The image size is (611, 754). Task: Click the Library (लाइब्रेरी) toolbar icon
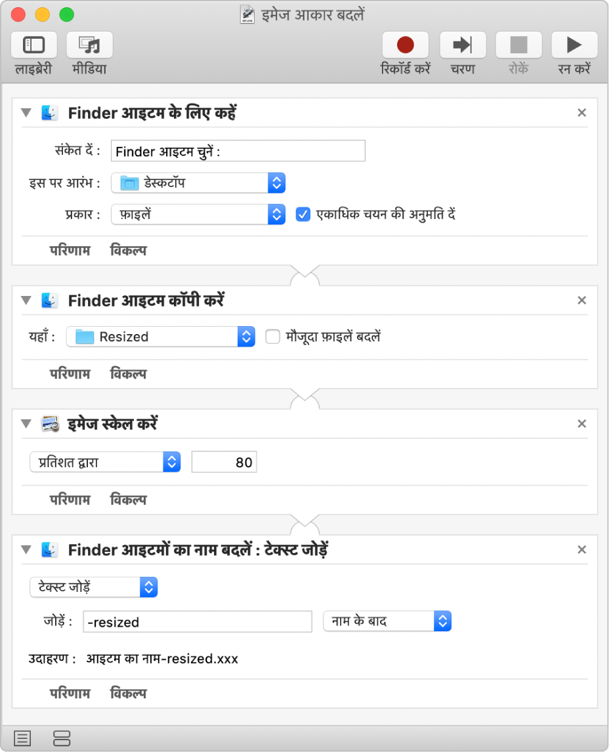(x=33, y=45)
